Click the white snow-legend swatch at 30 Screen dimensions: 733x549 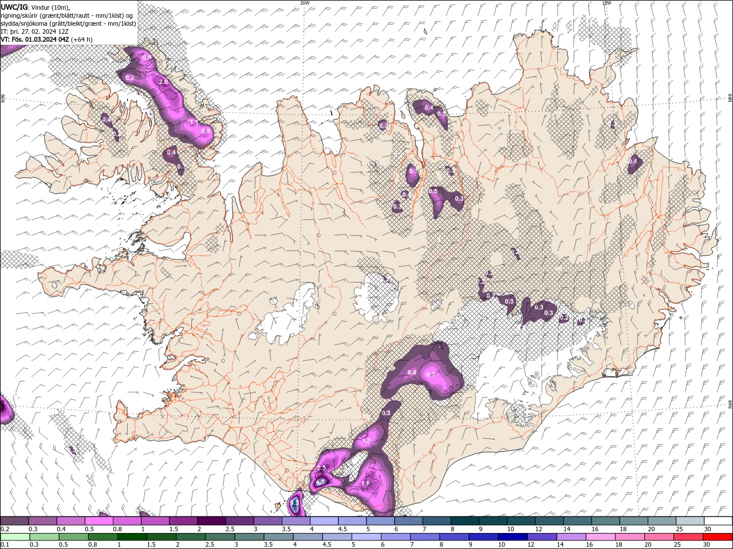tap(718, 521)
